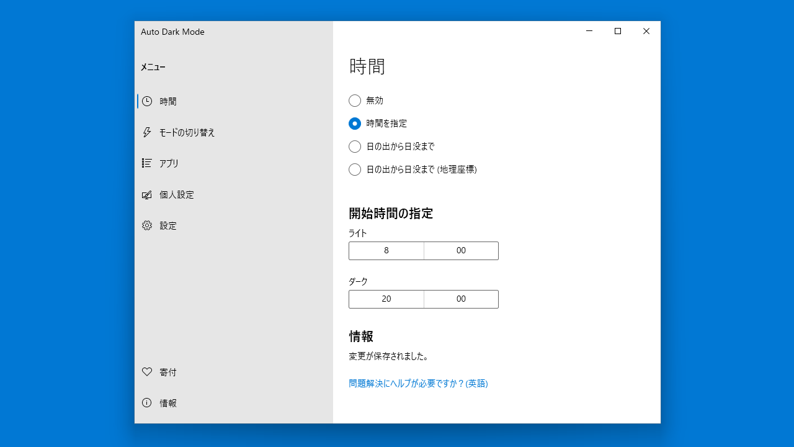Select the 時間を指定 radio option
Image resolution: width=794 pixels, height=447 pixels.
(x=355, y=124)
